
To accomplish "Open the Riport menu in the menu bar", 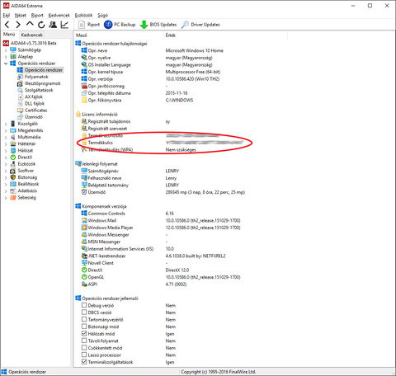I will (37, 15).
